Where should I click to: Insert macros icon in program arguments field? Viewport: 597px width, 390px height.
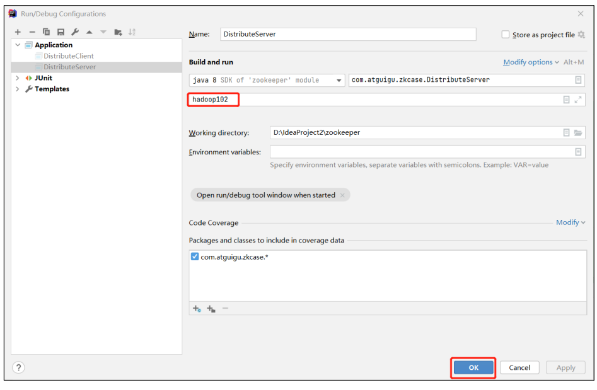click(x=566, y=100)
